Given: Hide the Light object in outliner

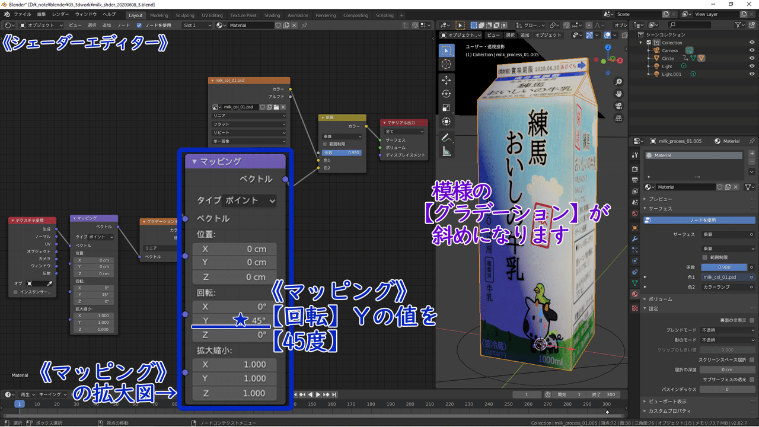Looking at the screenshot, I should [752, 66].
